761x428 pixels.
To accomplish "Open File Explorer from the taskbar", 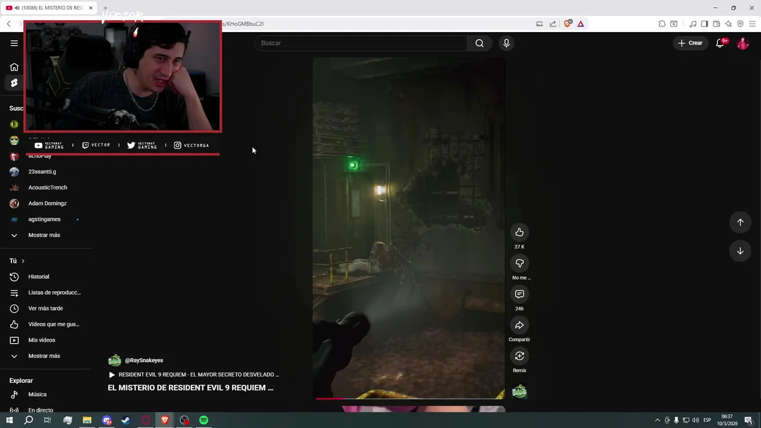I will point(87,420).
